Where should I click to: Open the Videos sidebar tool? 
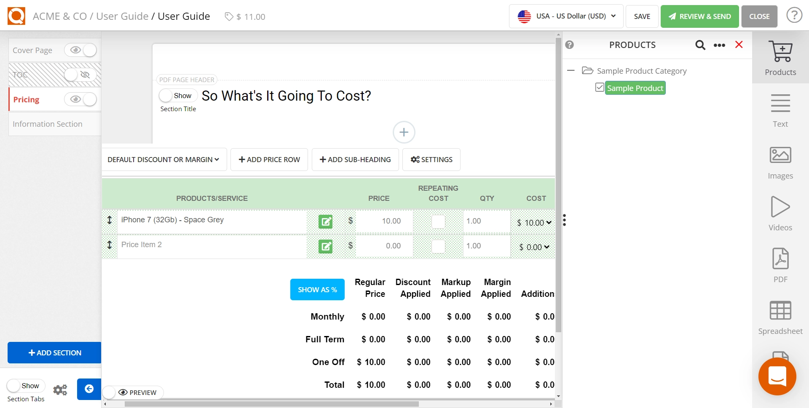780,207
